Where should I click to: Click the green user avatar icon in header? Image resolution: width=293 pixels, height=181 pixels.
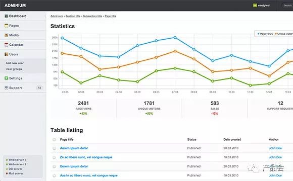pyautogui.click(x=255, y=6)
